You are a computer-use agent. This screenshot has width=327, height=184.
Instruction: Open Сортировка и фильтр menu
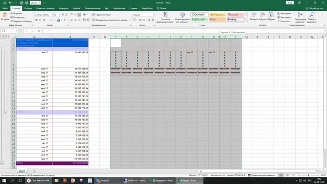[300, 17]
